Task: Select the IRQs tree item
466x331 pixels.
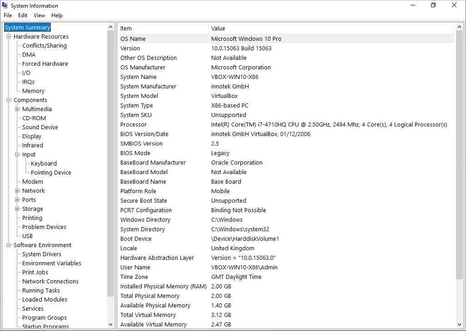Action: point(28,82)
